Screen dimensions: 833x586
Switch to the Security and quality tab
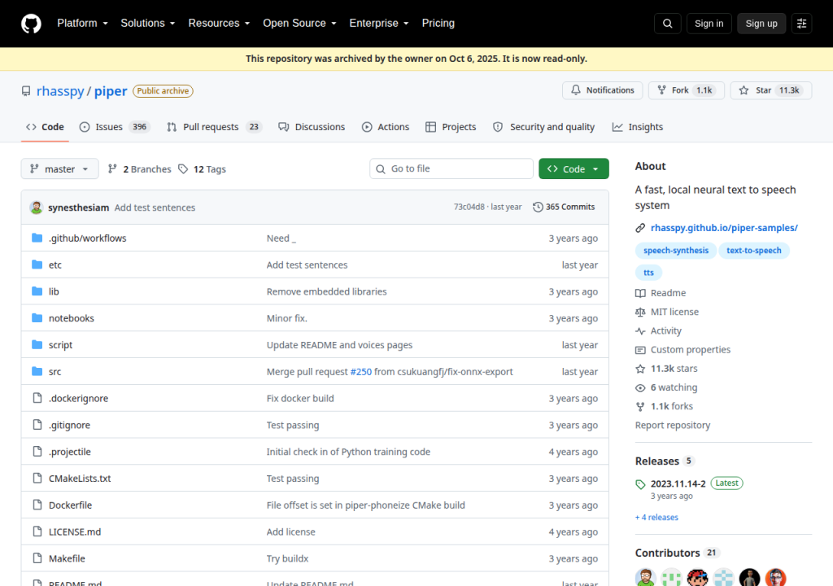(x=544, y=127)
